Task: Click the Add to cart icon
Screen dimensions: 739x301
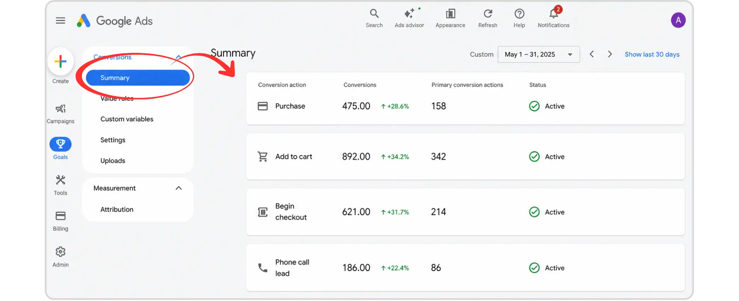Action: [263, 157]
